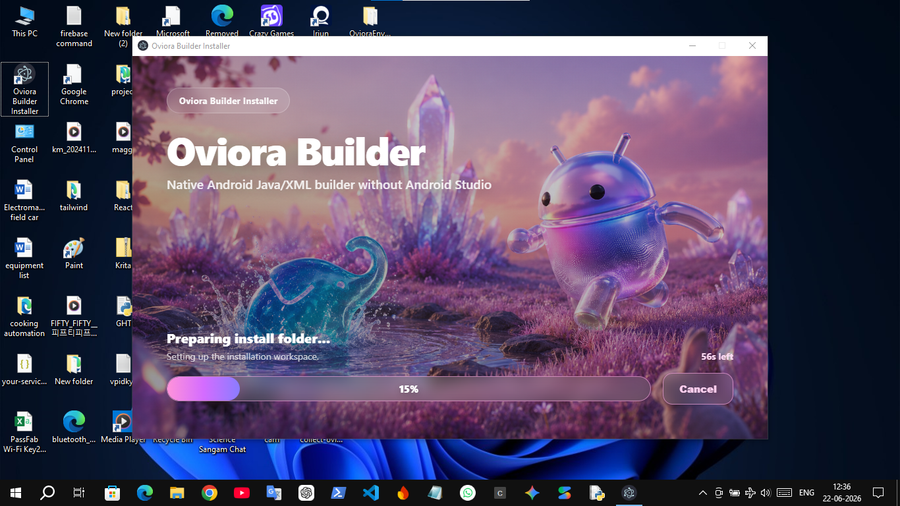Select the your-servic JSON file icon
The height and width of the screenshot is (506, 900).
pyautogui.click(x=24, y=370)
